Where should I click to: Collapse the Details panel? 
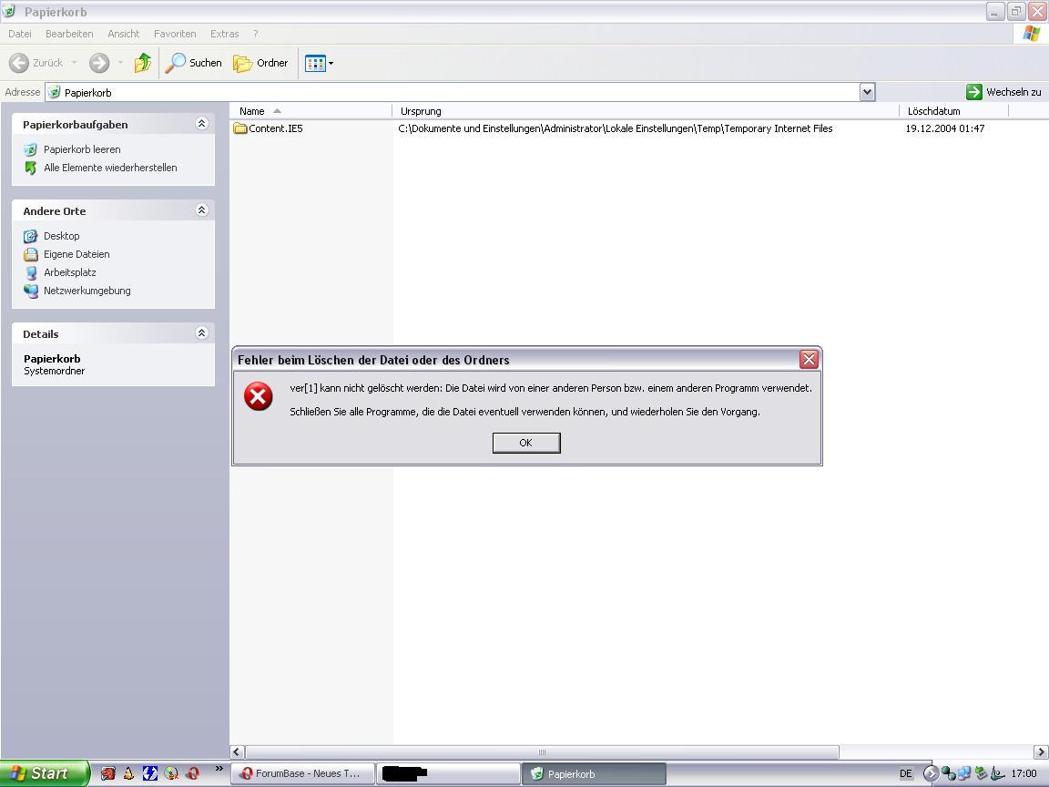[x=202, y=333]
